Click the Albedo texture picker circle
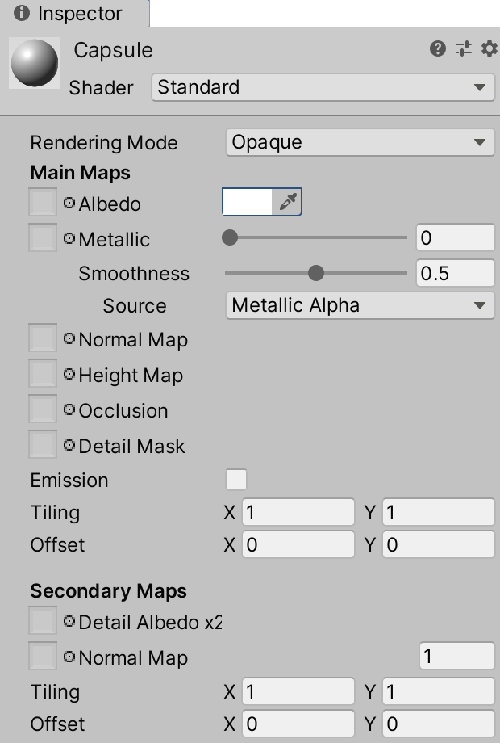This screenshot has width=500, height=743. [x=69, y=204]
